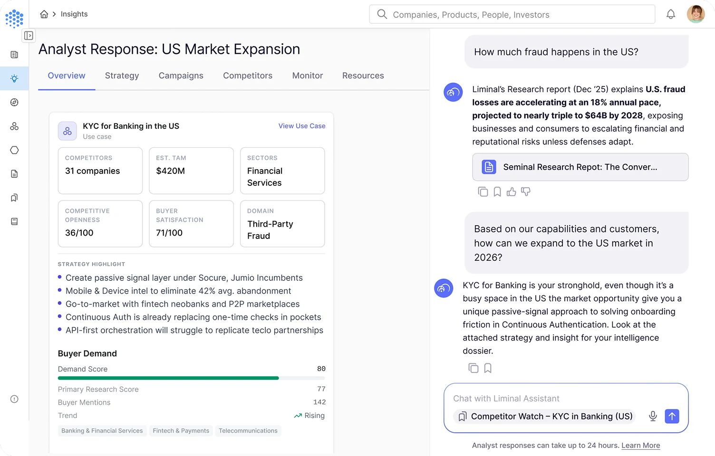The width and height of the screenshot is (715, 456).
Task: Click the Demand Score progress bar
Action: [191, 378]
